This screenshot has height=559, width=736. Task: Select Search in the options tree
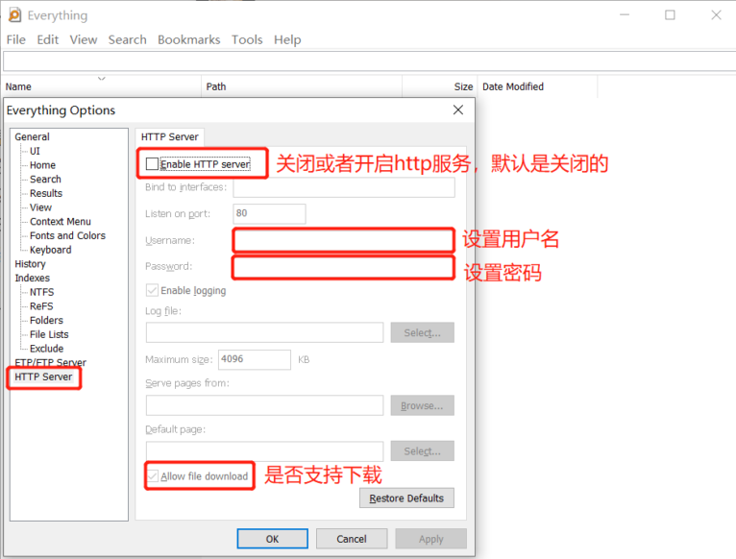[45, 179]
